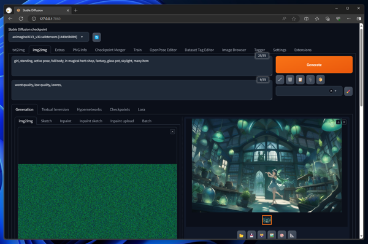Viewport: 368px width, 244px height.
Task: Open the Checkpoints sub-tab
Action: click(120, 109)
